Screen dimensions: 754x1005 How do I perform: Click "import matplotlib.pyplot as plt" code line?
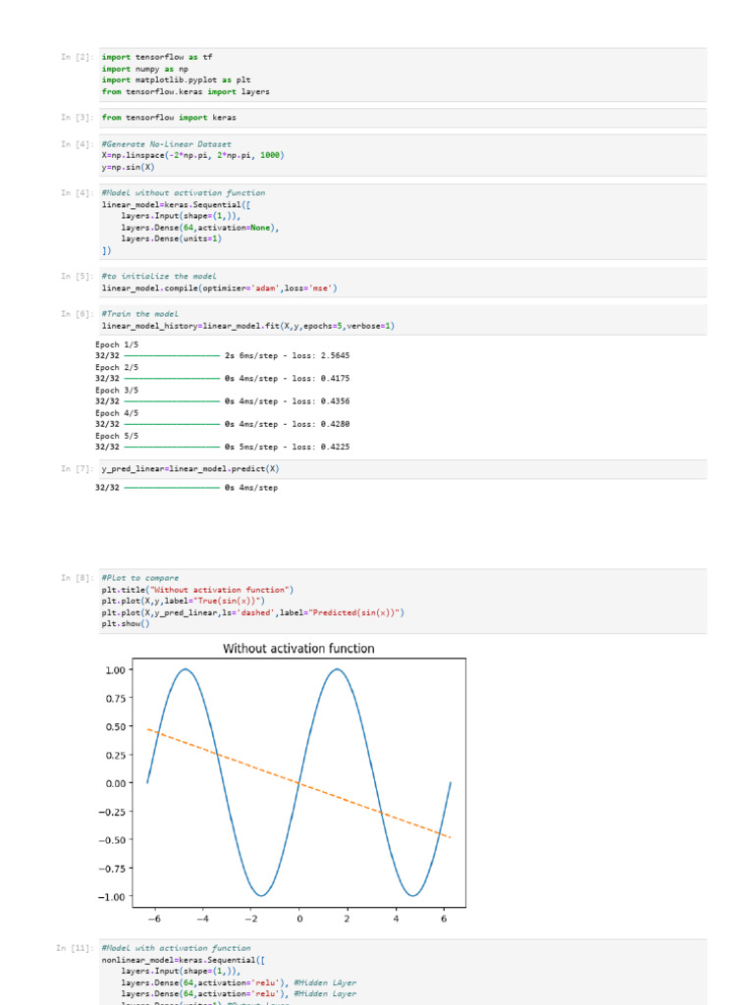coord(176,80)
